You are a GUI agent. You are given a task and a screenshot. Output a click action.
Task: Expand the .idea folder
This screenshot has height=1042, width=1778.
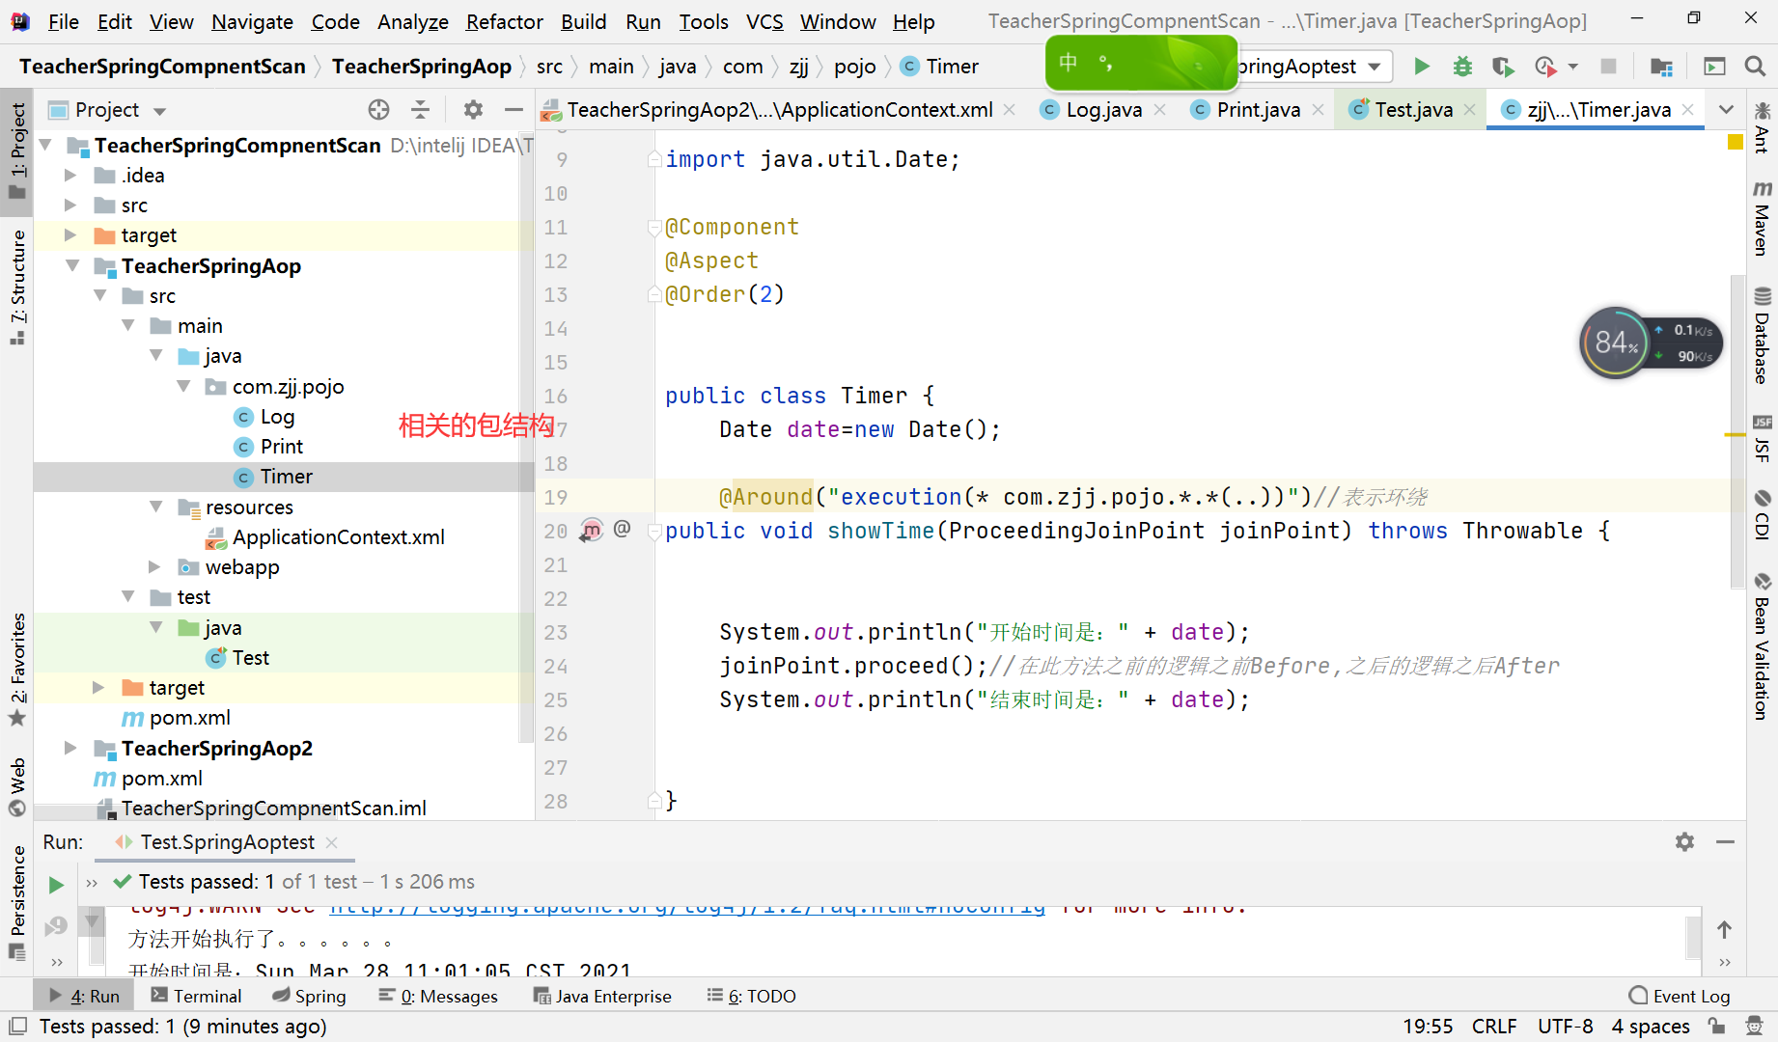pos(69,175)
